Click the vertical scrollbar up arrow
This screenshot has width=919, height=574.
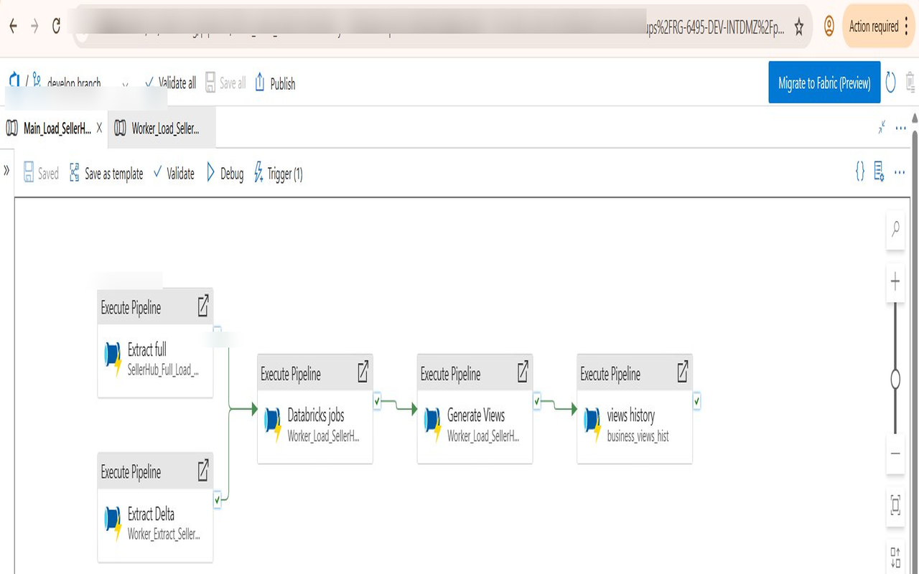[x=915, y=118]
